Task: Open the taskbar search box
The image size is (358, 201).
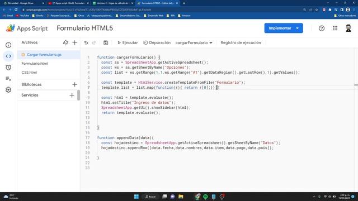Action: point(150,197)
